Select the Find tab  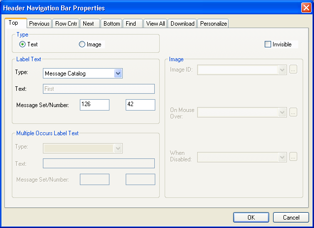pos(131,24)
